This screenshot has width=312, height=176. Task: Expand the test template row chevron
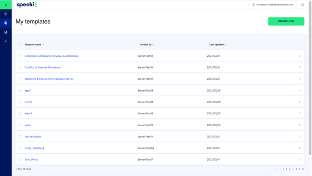[x=300, y=137]
